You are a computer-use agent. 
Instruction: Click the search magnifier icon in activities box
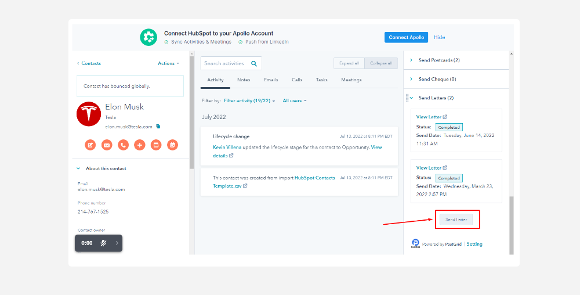255,63
